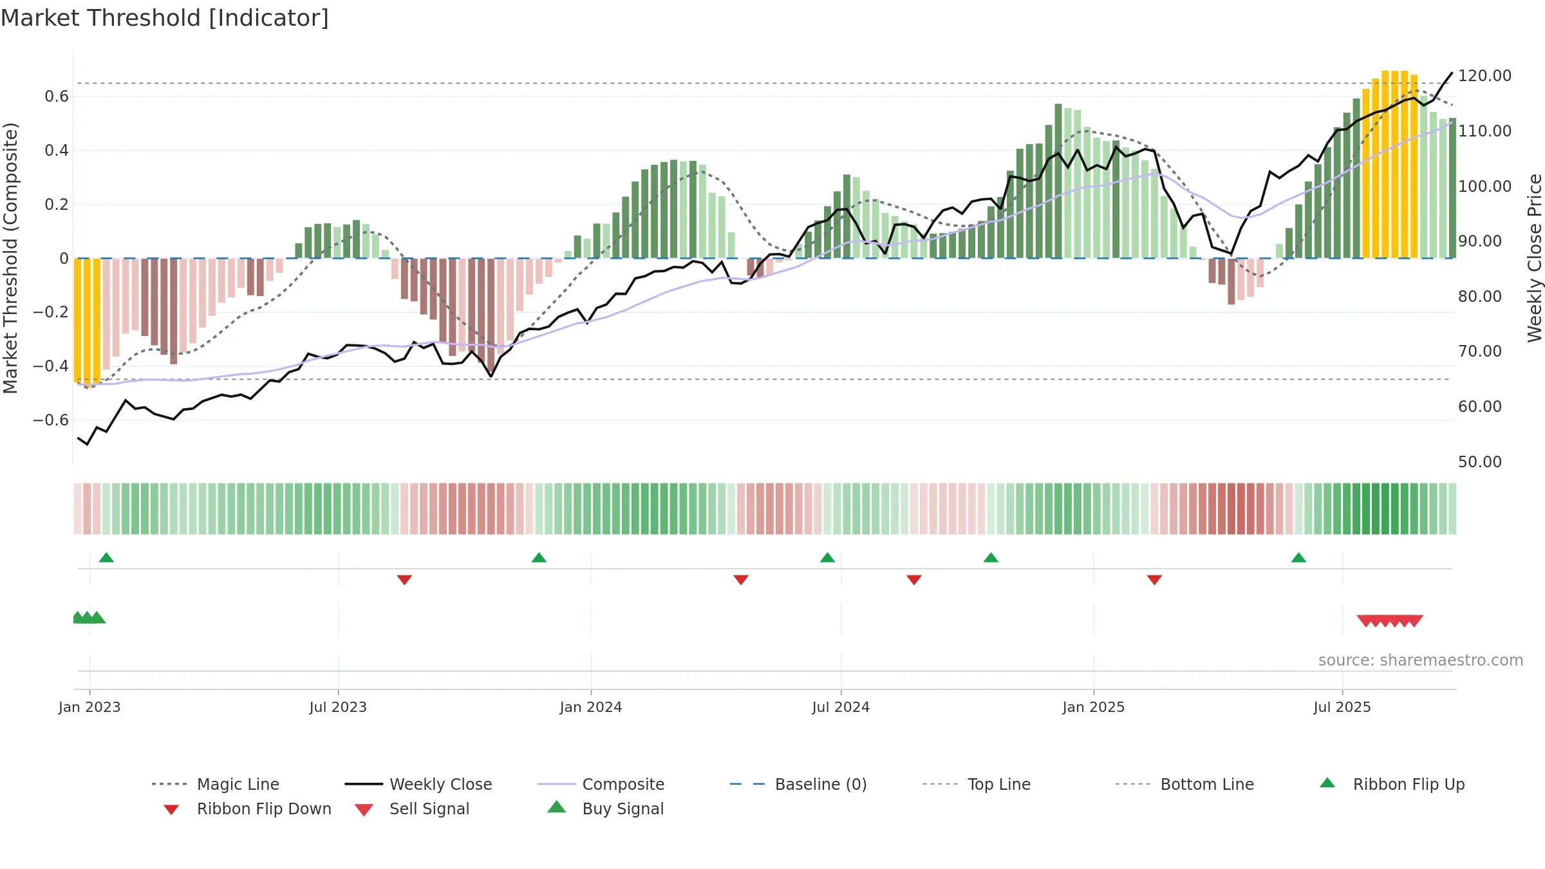Click the 100.00 price axis label
The height and width of the screenshot is (869, 1545).
pyautogui.click(x=1484, y=187)
